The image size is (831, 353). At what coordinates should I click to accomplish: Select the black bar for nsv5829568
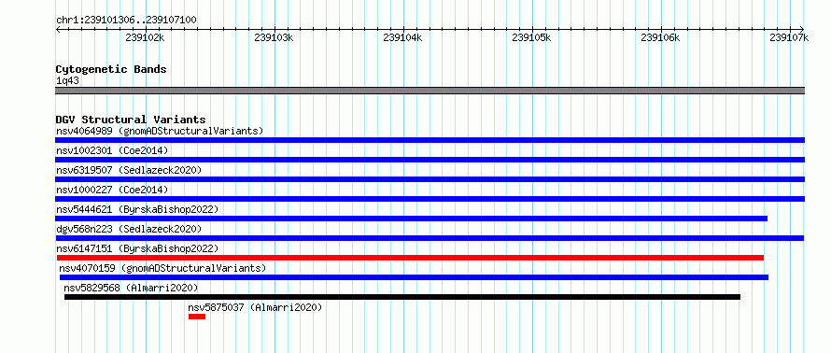[402, 297]
